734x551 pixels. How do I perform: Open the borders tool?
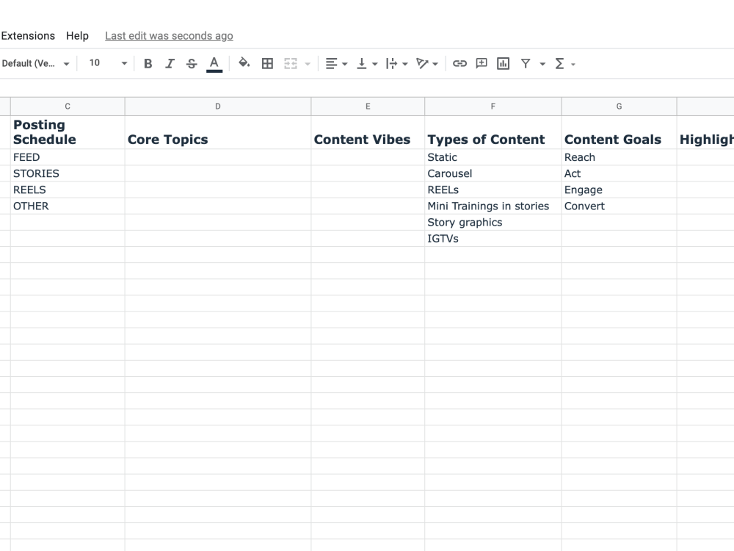[268, 63]
